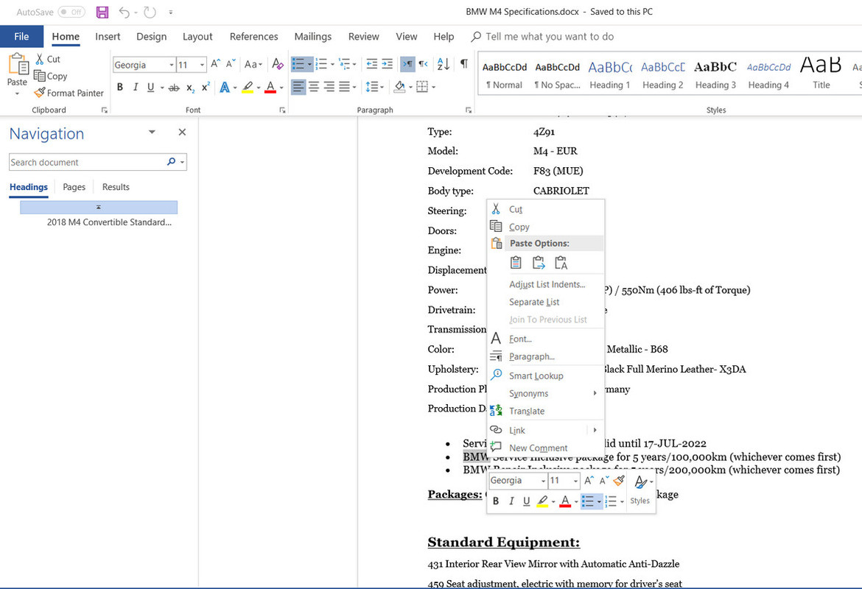
Task: Open numbering library dropdown in ribbon
Action: 332,64
